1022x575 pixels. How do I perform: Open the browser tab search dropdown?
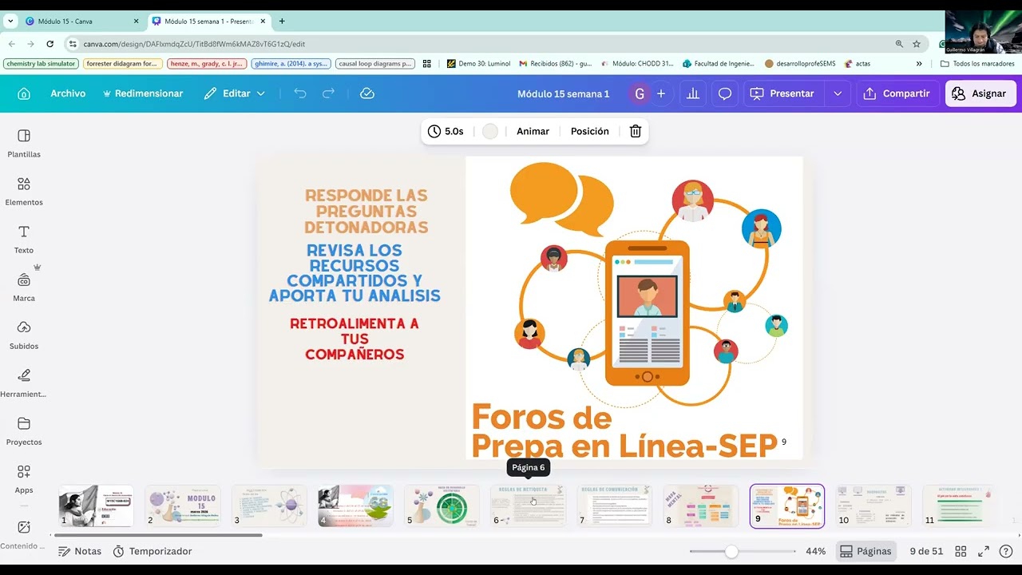click(x=10, y=22)
